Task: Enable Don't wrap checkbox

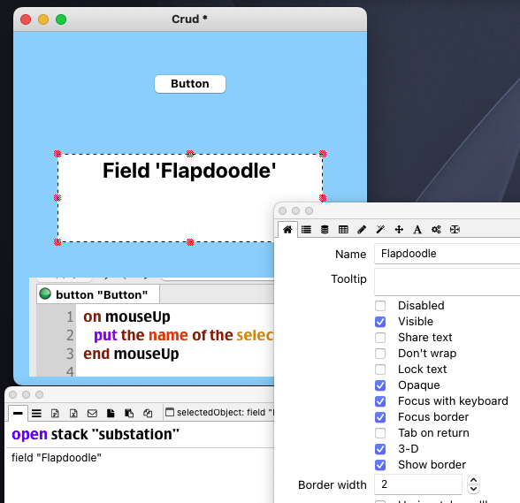Action: point(380,354)
